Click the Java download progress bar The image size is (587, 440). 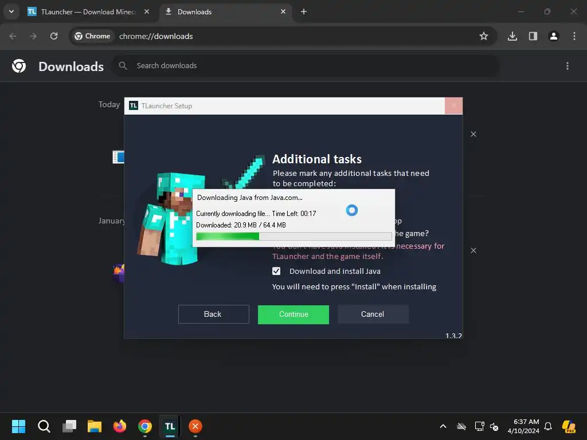[x=294, y=236]
